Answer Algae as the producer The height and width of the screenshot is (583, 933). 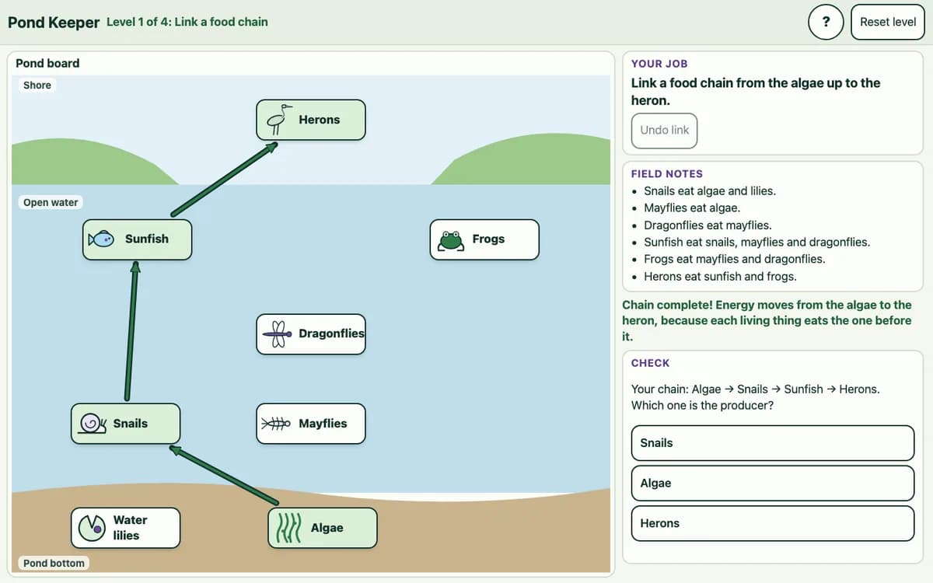[x=773, y=484]
